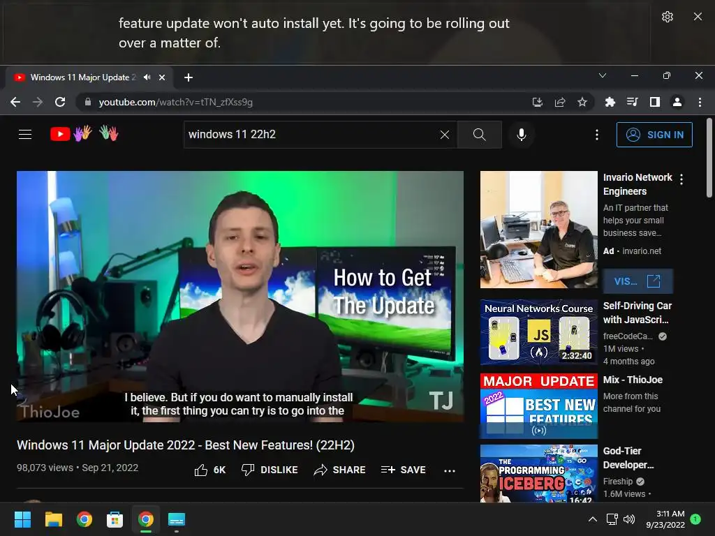Toggle Chrome side panel
Viewport: 715px width, 536px height.
[x=655, y=102]
